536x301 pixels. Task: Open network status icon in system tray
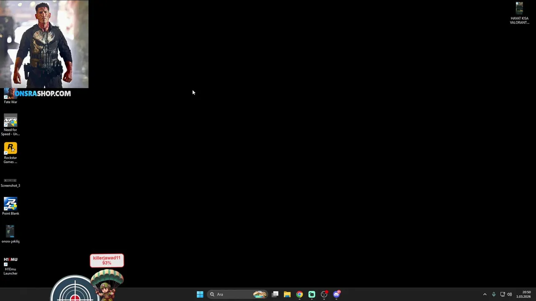(x=502, y=294)
